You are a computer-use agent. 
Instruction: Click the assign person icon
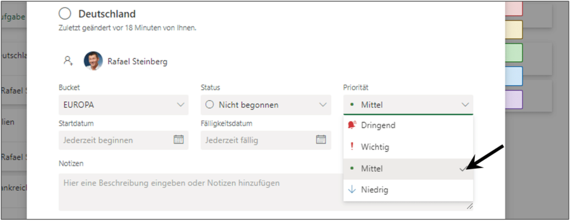(68, 61)
